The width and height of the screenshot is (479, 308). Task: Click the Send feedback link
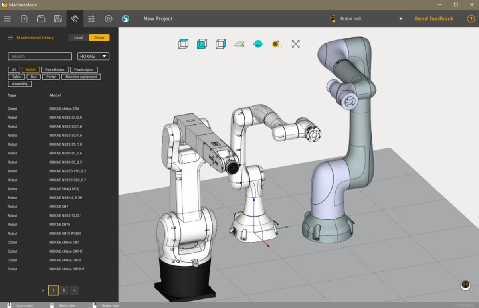434,18
